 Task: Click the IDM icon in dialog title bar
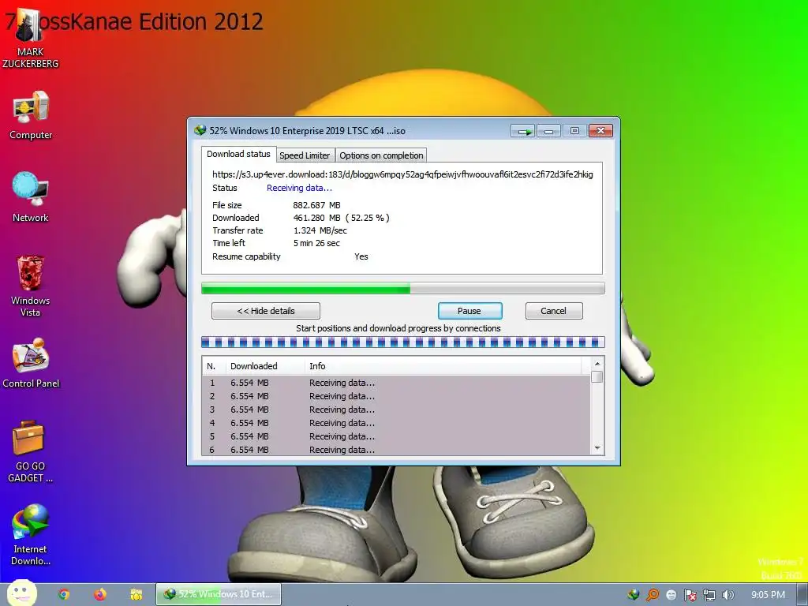200,130
